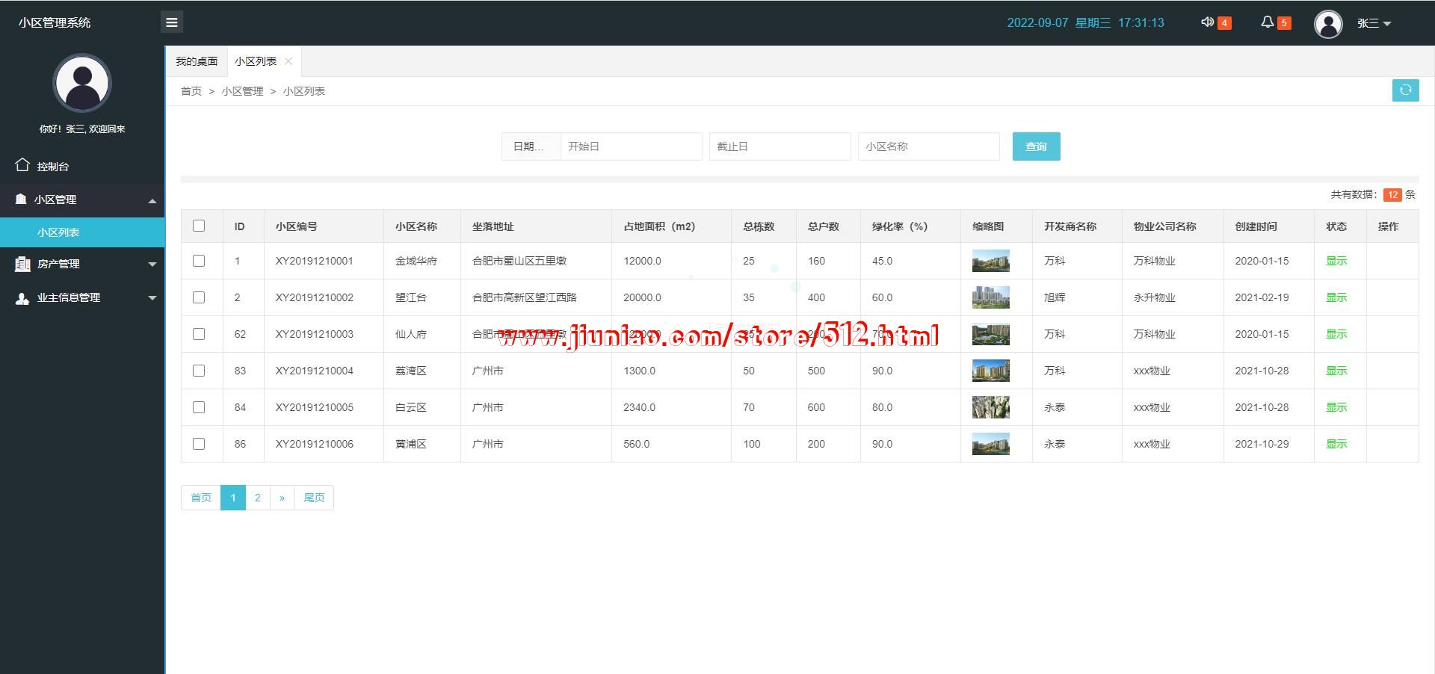Select 小区列表 in the sidebar
This screenshot has width=1435, height=674.
tap(58, 232)
